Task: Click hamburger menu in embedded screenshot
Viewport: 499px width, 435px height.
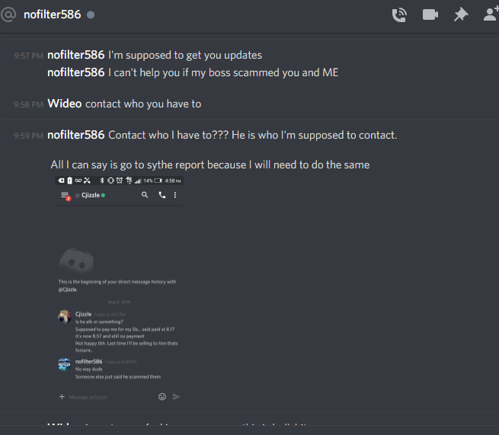Action: point(66,196)
